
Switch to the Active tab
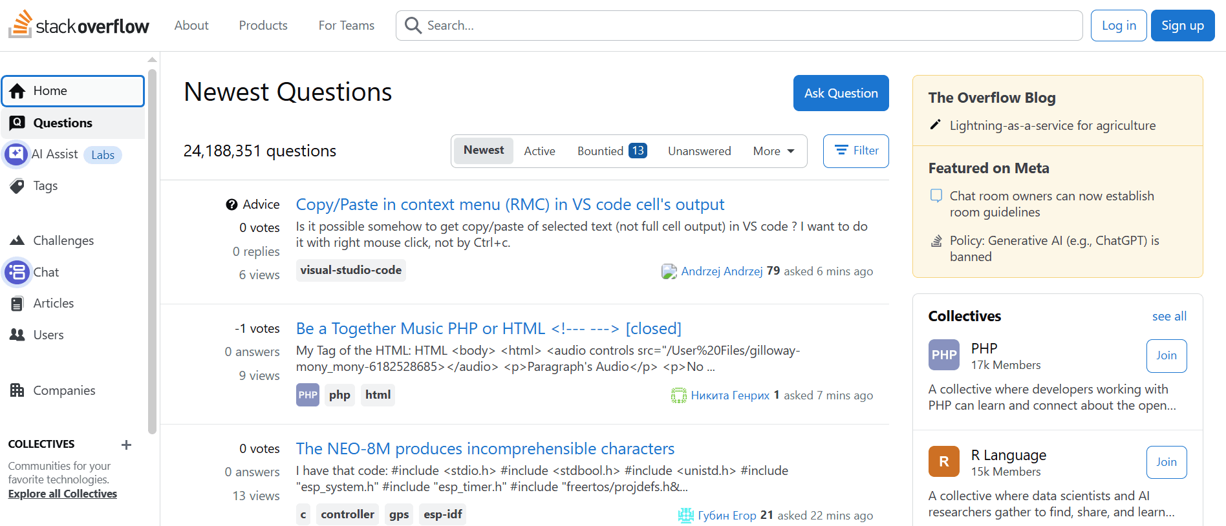coord(539,151)
